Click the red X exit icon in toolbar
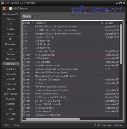The width and height of the screenshot is (127, 129). [4, 9]
